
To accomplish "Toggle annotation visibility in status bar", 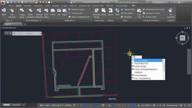I will click(x=132, y=105).
